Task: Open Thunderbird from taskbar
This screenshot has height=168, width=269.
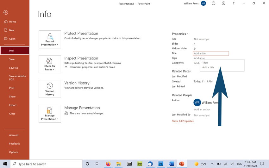Action: [x=150, y=164]
